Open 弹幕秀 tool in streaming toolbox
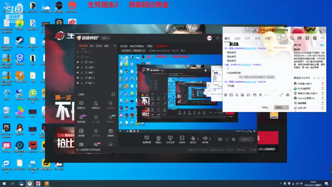Viewport: 332px width, 187px height. pos(110,133)
